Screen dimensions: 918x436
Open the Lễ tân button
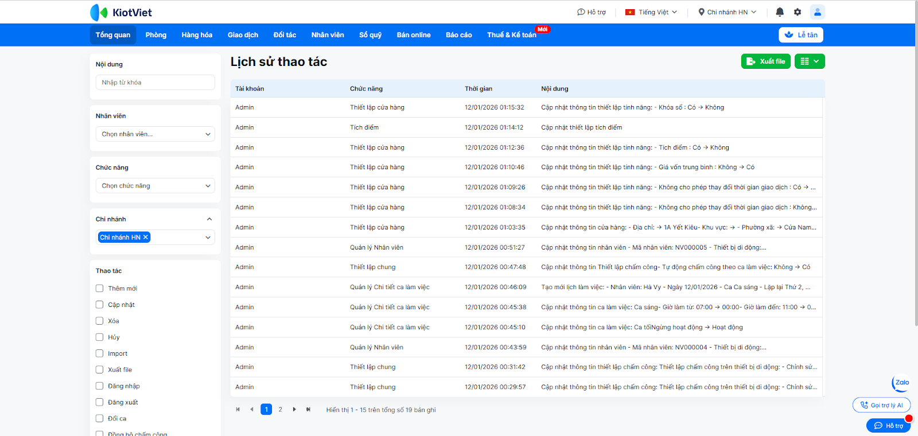coord(800,35)
